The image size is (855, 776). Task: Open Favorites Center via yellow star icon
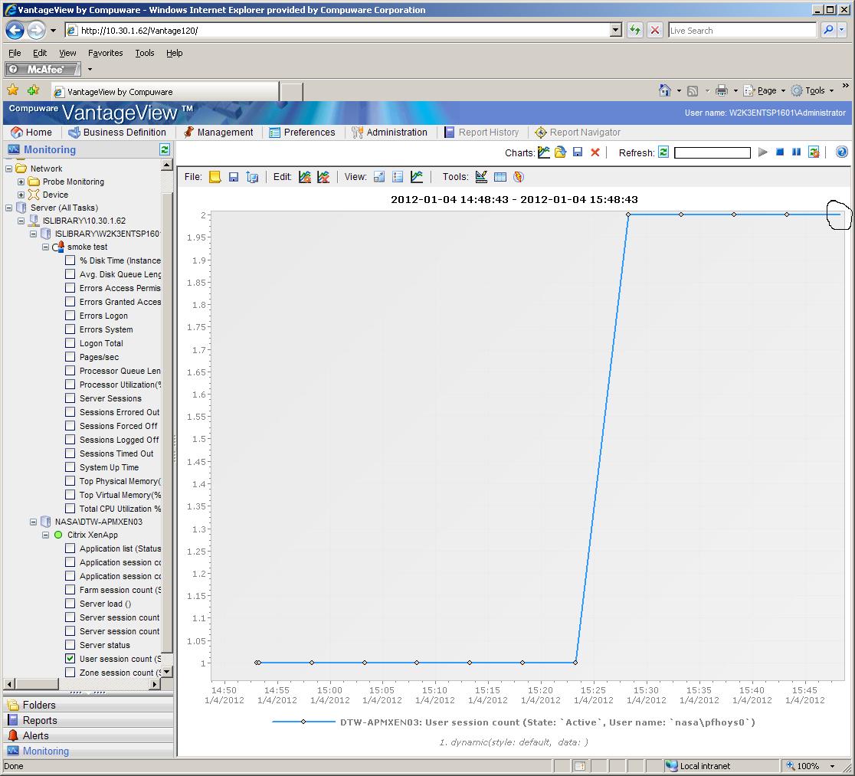pyautogui.click(x=12, y=90)
